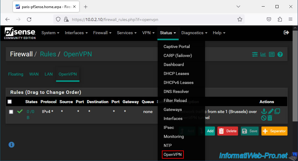Expand the Diagnostics menu

point(194,33)
